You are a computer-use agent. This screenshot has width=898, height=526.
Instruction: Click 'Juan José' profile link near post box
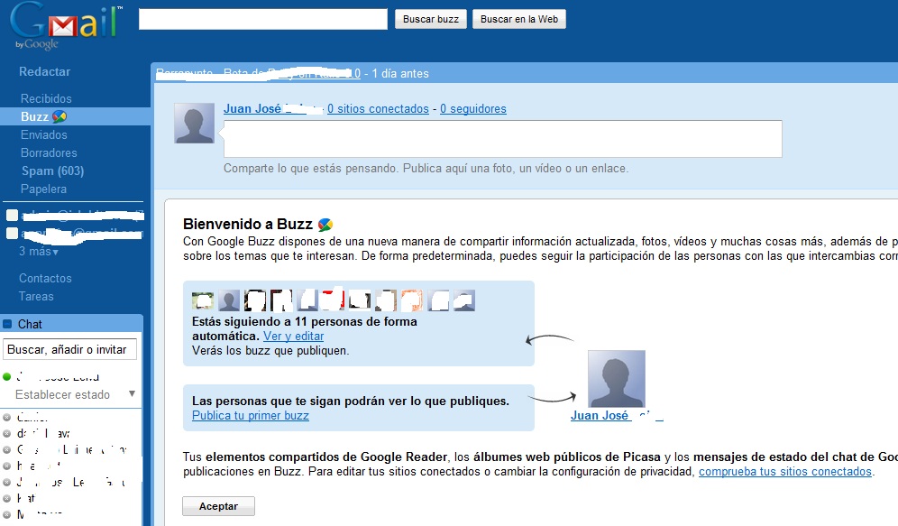click(x=252, y=109)
